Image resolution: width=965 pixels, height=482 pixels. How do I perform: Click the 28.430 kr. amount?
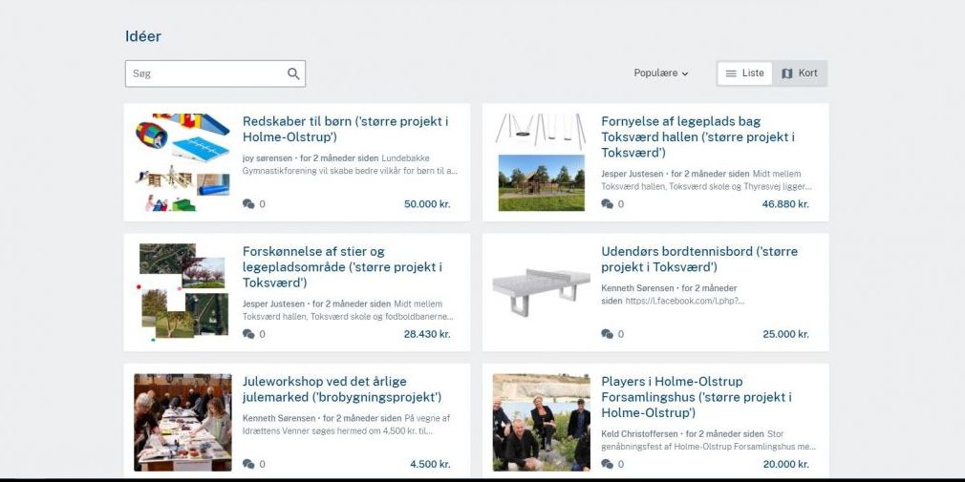[427, 334]
